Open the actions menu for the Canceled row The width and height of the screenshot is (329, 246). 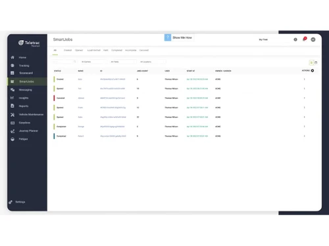pos(304,98)
